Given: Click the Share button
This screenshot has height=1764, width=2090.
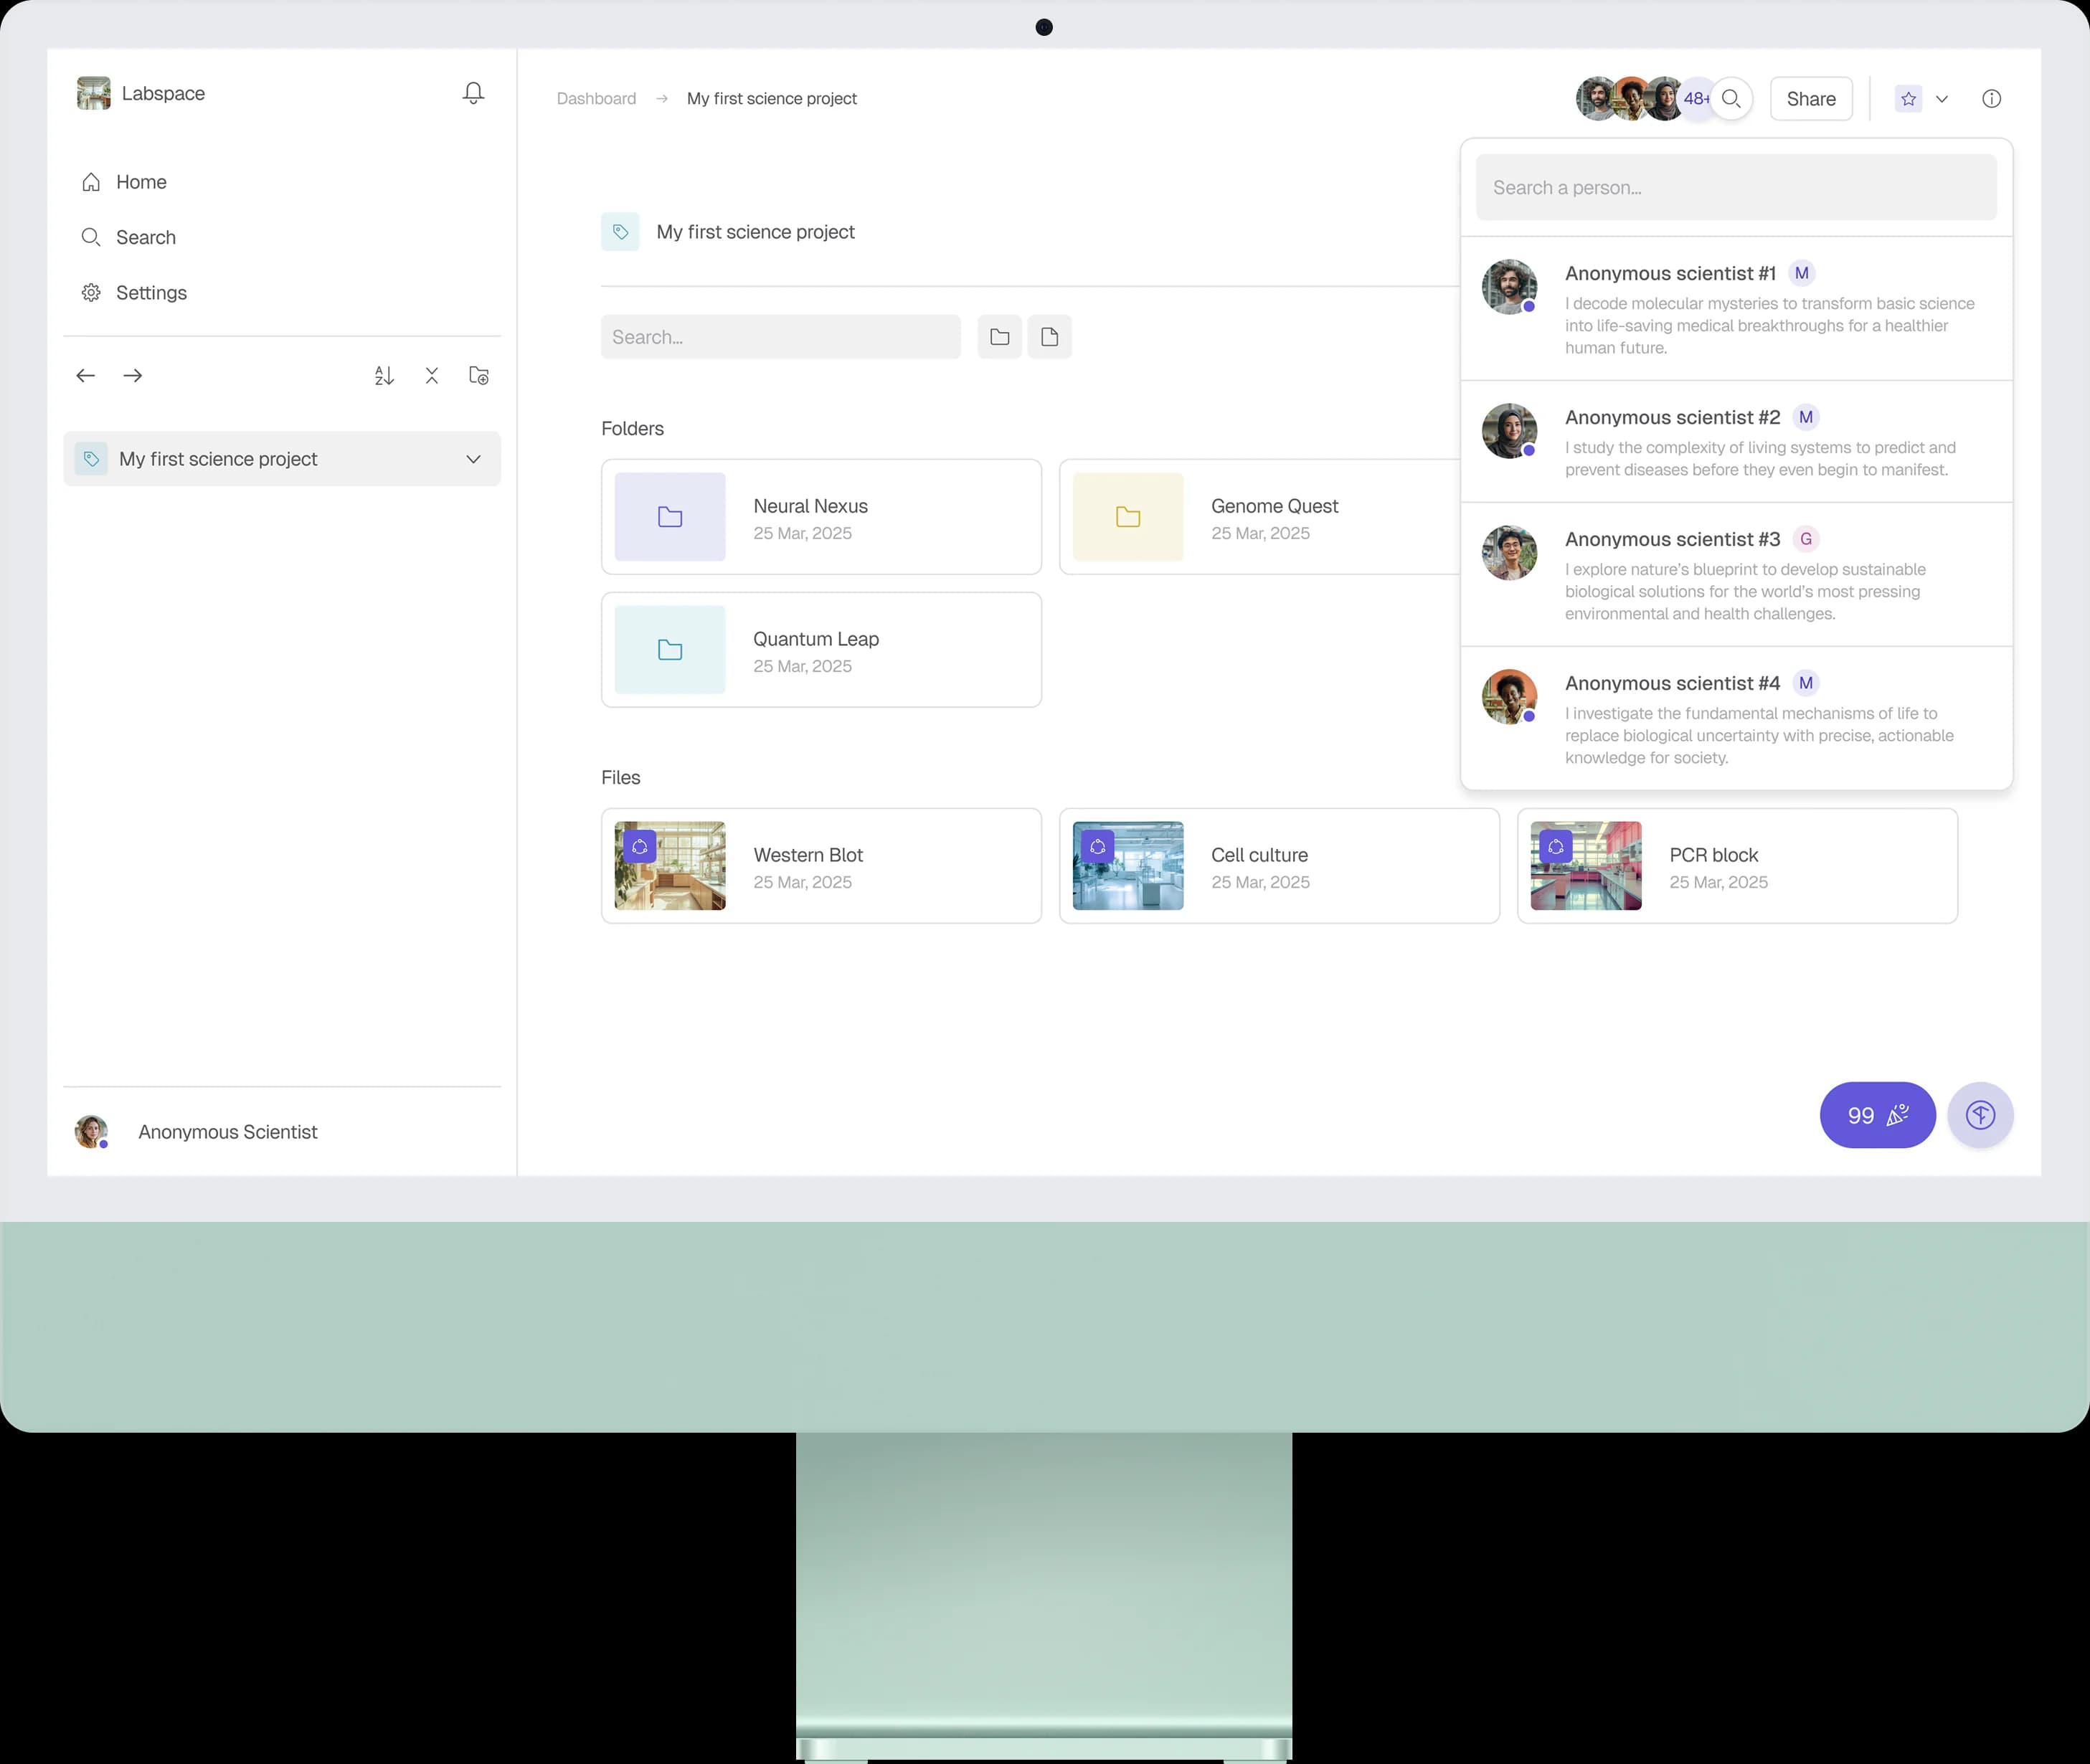Looking at the screenshot, I should click(x=1811, y=99).
